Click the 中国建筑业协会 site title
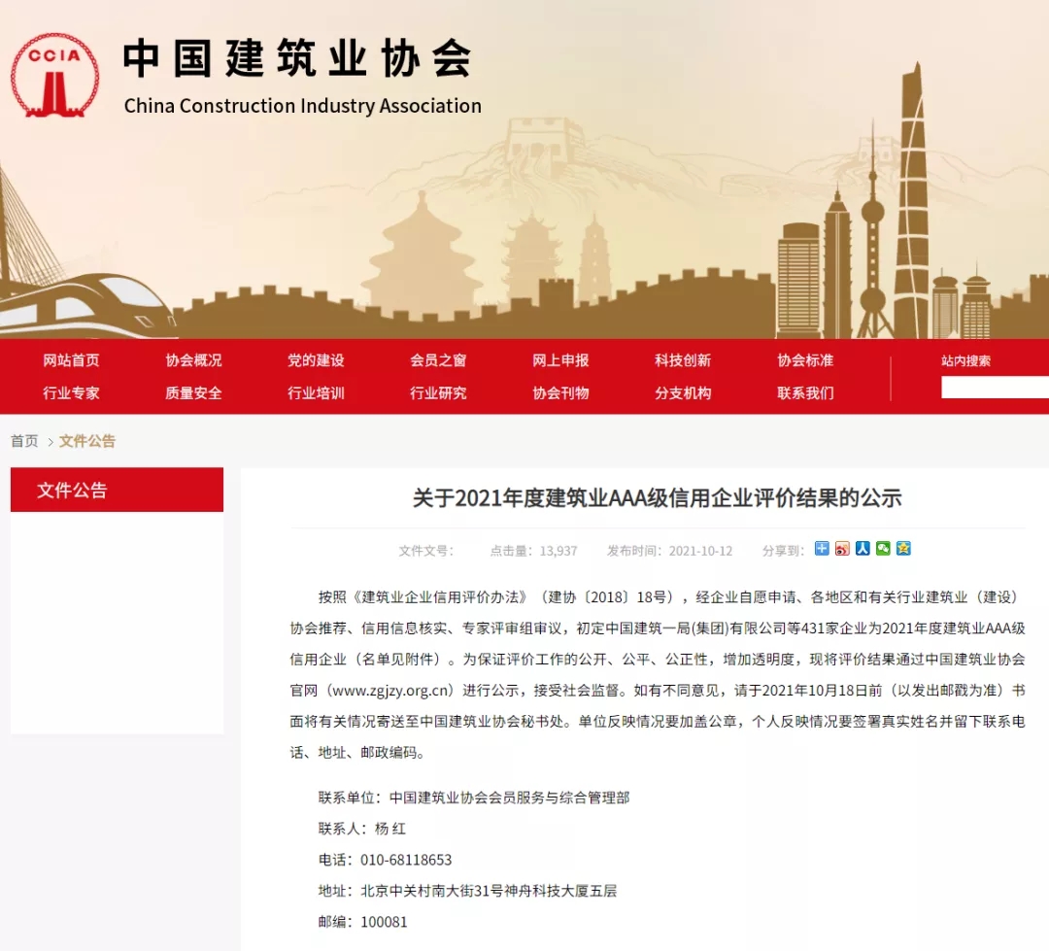 click(x=298, y=58)
